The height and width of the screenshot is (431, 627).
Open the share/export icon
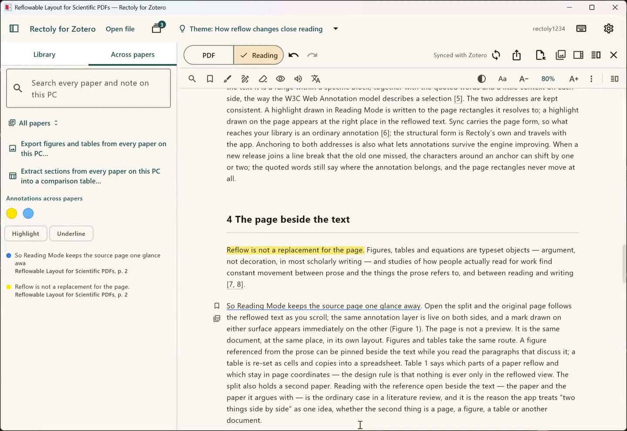(x=516, y=55)
